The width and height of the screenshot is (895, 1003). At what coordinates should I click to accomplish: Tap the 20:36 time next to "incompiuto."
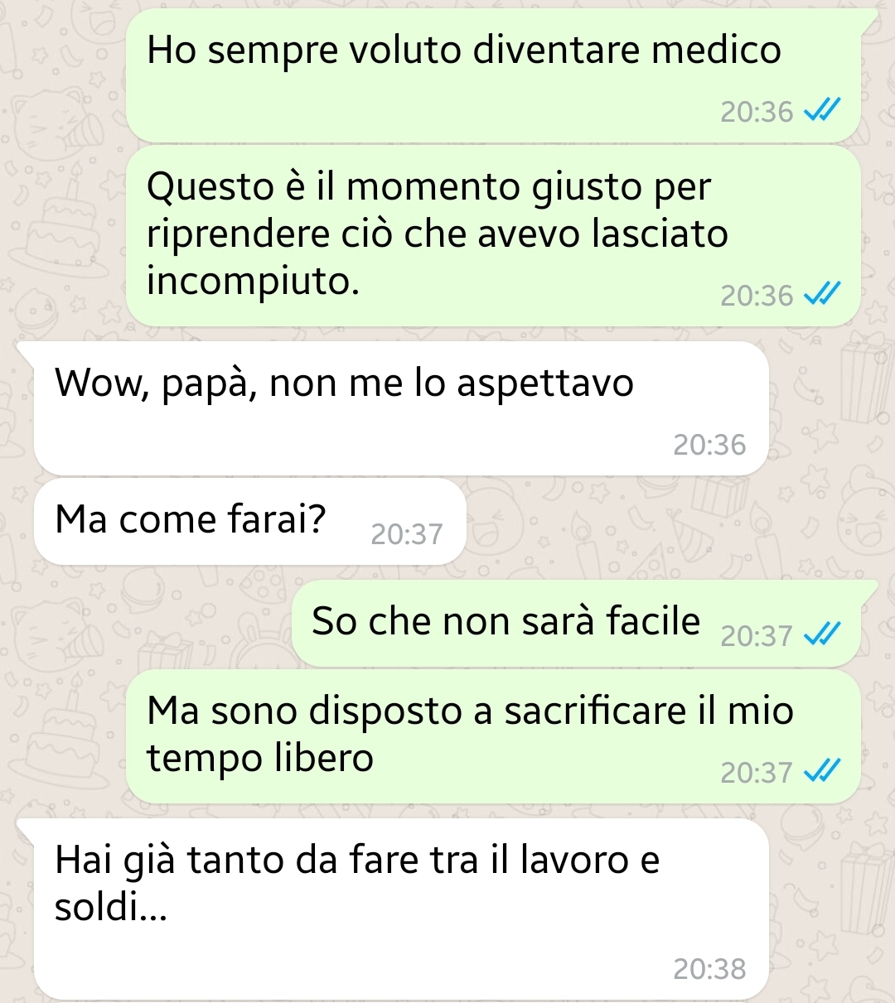757,295
